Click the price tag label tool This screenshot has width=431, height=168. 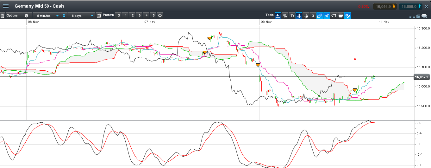[334, 16]
